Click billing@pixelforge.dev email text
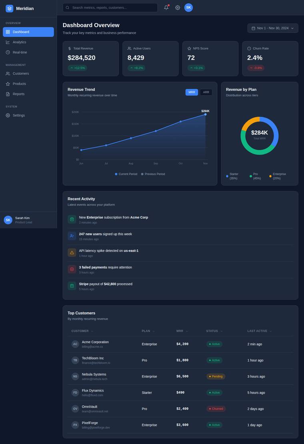304x444 pixels. click(x=96, y=428)
